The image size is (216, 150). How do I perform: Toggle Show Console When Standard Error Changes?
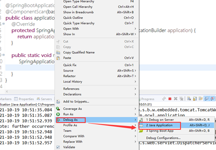coord(212,99)
